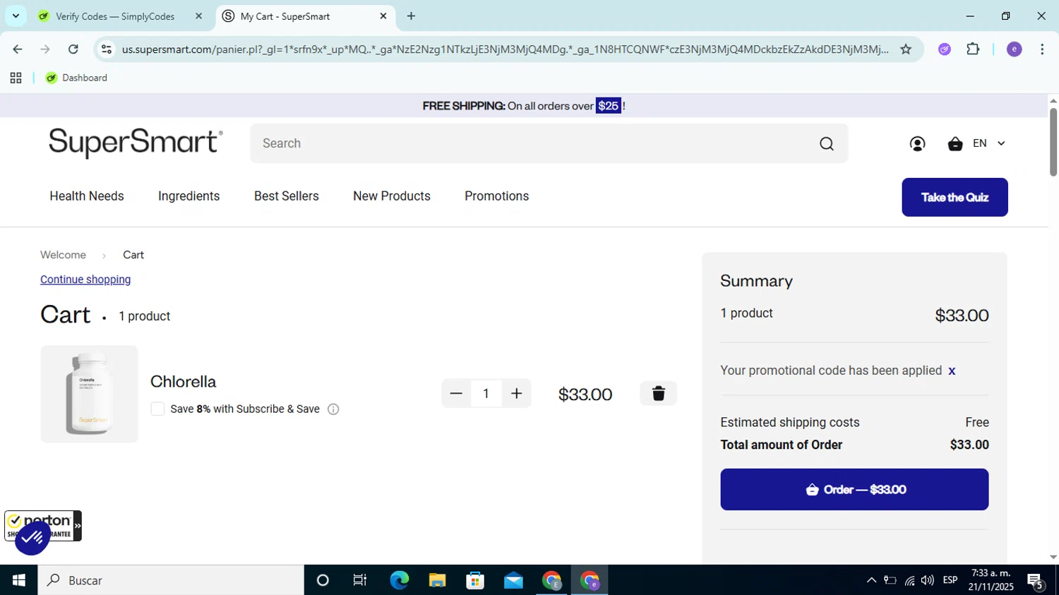Screen dimensions: 1059x595
Task: Show hidden system tray icons
Action: (x=871, y=580)
